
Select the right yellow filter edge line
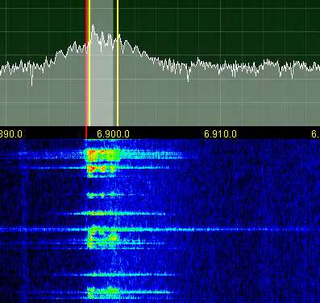coord(118,63)
